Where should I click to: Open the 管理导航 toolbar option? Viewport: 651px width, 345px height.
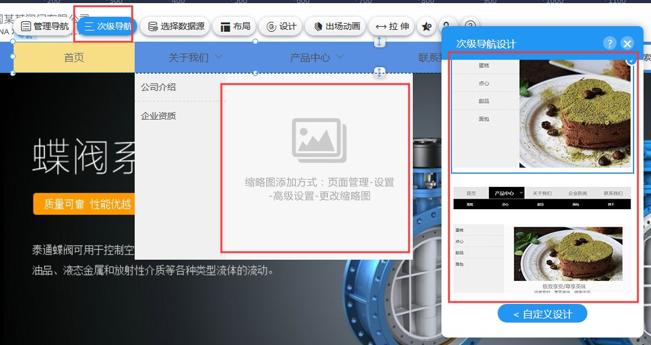pos(44,27)
